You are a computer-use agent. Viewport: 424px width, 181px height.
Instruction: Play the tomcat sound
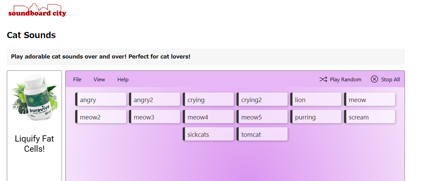[x=262, y=134]
